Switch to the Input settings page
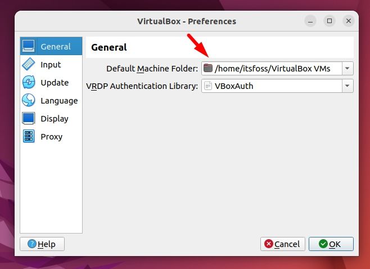The height and width of the screenshot is (269, 370). point(51,64)
